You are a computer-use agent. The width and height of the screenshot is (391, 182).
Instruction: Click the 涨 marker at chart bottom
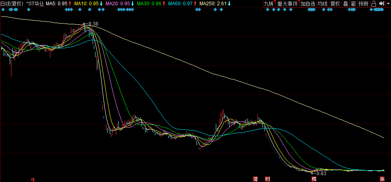pyautogui.click(x=382, y=179)
